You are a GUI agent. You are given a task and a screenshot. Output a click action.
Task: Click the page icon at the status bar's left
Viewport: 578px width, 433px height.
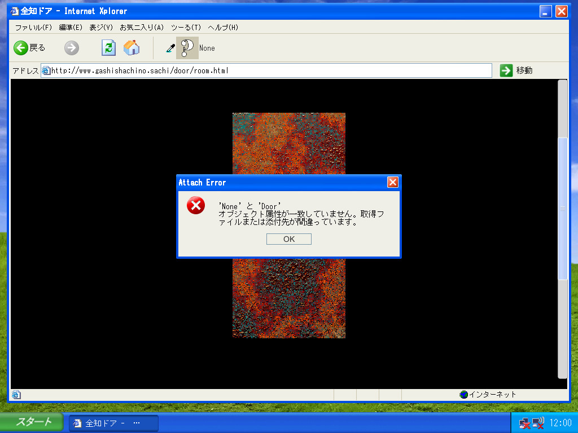pyautogui.click(x=16, y=395)
